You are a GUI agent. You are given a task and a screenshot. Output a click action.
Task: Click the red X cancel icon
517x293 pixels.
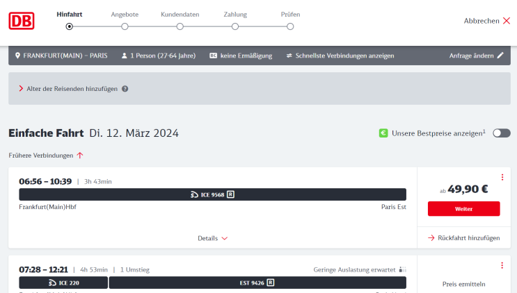point(507,21)
